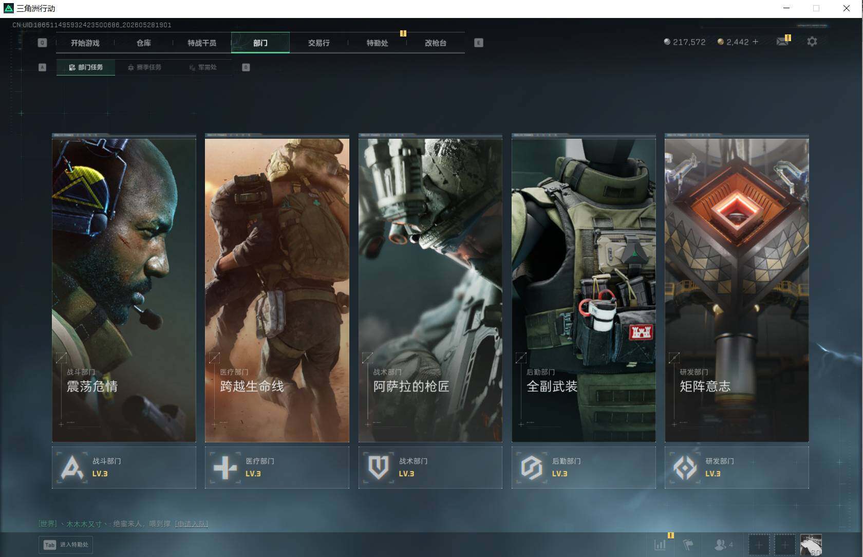Open the 全副武装 logistics department card

[x=584, y=289]
